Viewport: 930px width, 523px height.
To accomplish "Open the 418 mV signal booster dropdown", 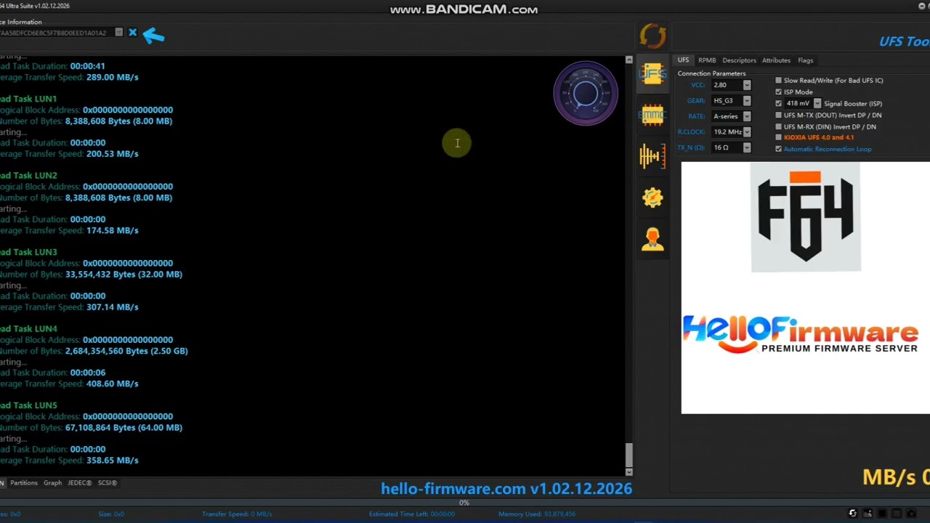I will (817, 104).
